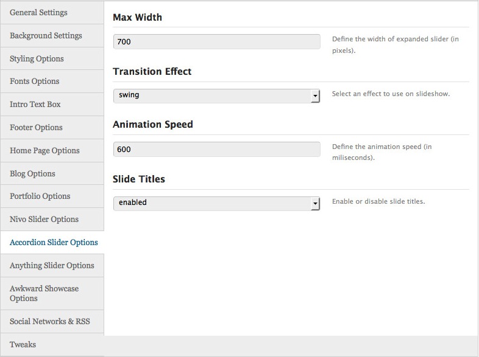479x357 pixels.
Task: Click the Animation Speed input field
Action: click(216, 150)
